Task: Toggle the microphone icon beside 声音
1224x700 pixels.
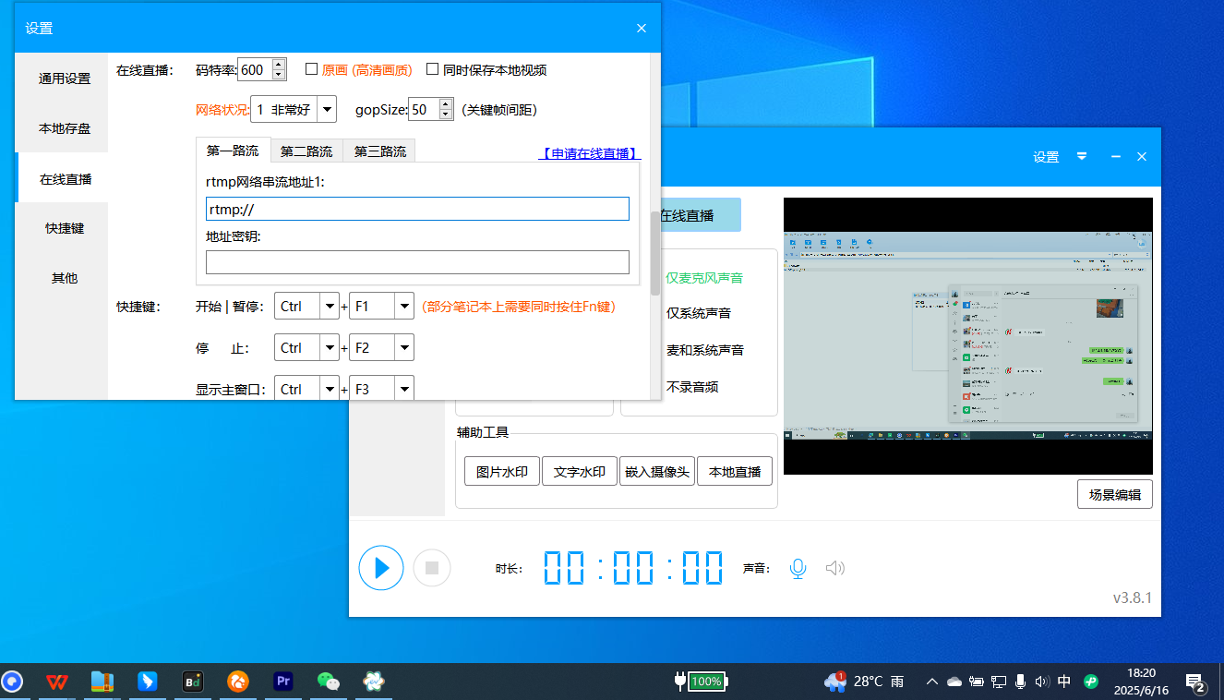Action: [x=798, y=569]
